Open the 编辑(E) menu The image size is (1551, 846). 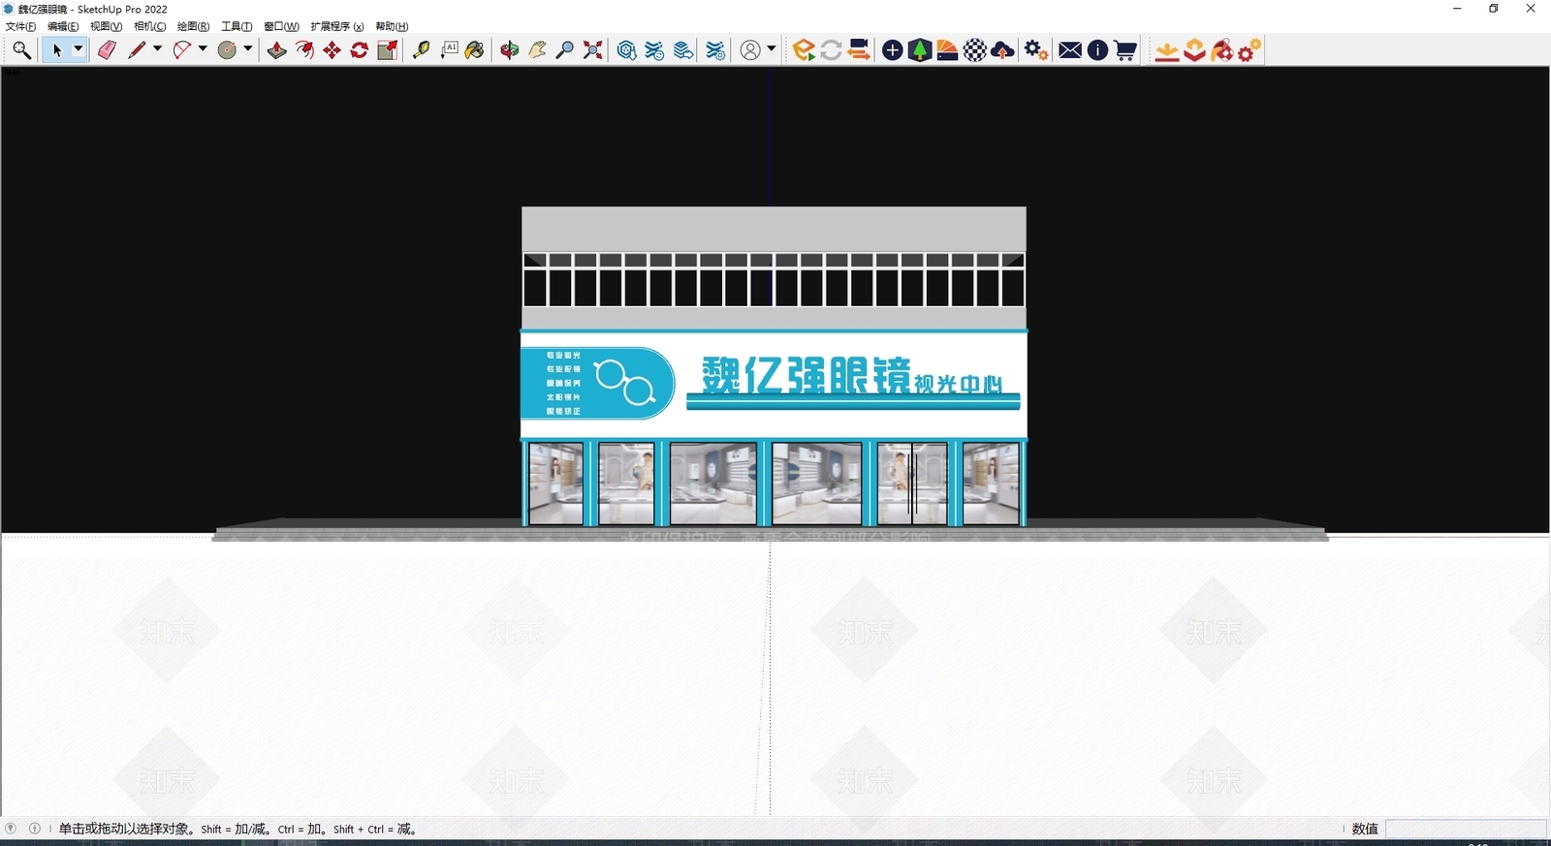click(x=63, y=26)
